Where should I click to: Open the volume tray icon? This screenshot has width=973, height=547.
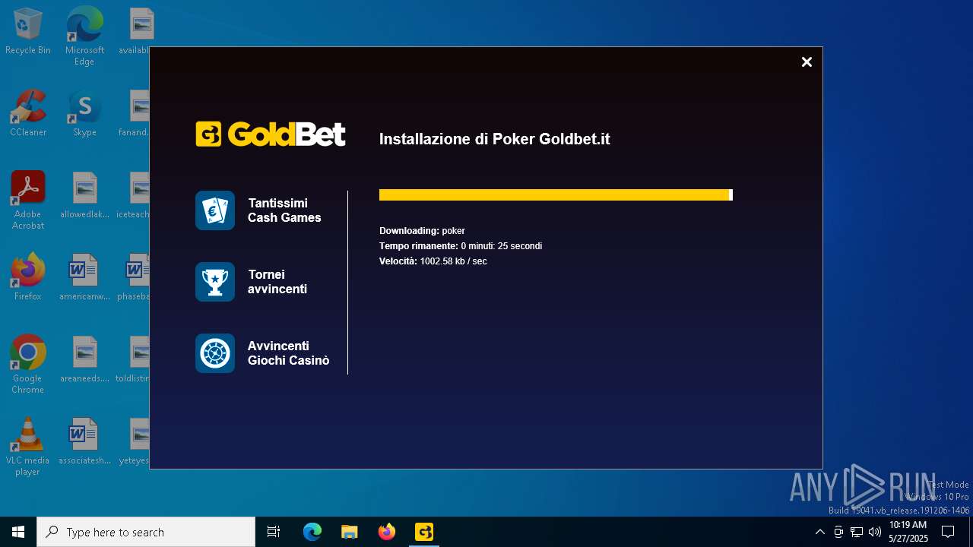[x=875, y=532]
